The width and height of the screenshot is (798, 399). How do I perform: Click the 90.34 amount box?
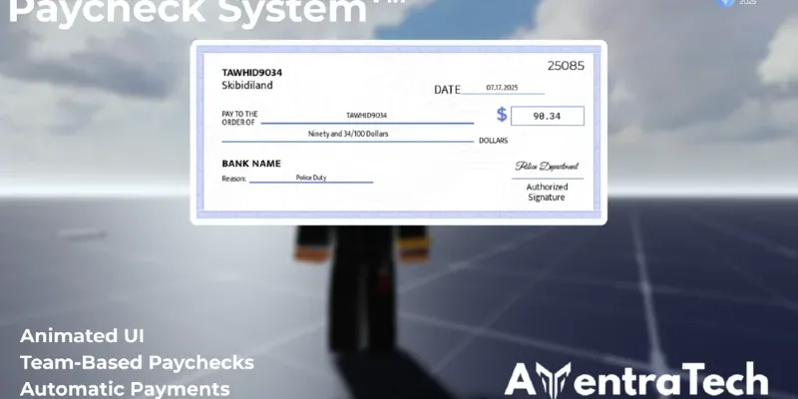547,116
